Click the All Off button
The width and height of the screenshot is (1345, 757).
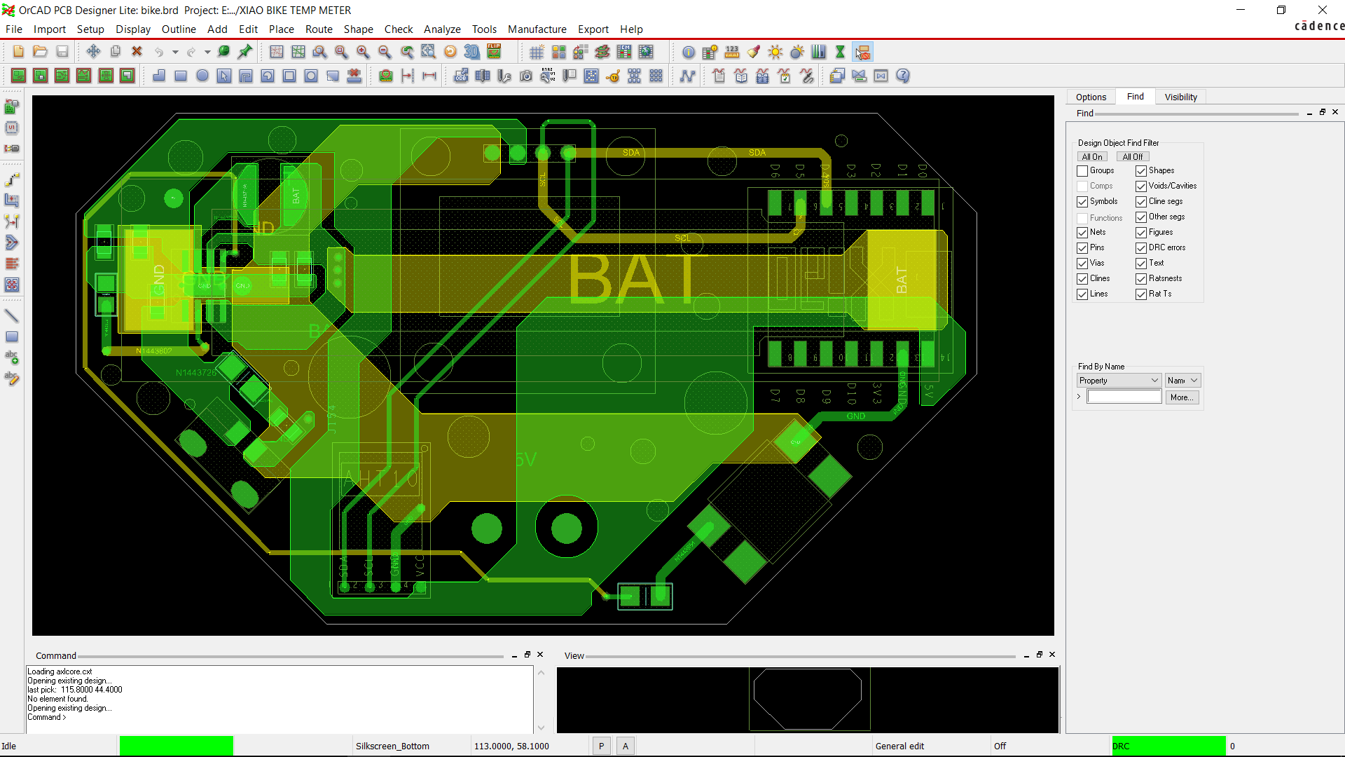(x=1133, y=157)
